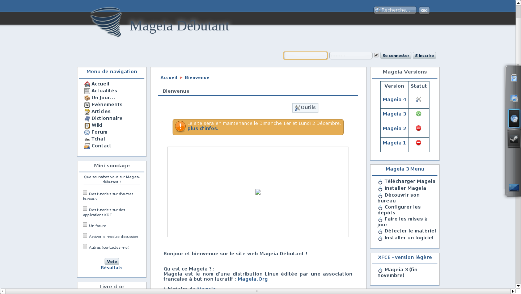Open the 'plus d'infos.' maintenance link

click(203, 129)
